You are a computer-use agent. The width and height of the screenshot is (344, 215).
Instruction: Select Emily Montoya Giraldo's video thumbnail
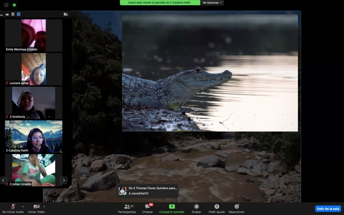click(34, 34)
